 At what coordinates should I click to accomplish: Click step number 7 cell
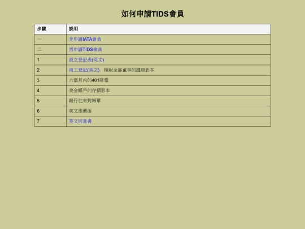point(50,122)
